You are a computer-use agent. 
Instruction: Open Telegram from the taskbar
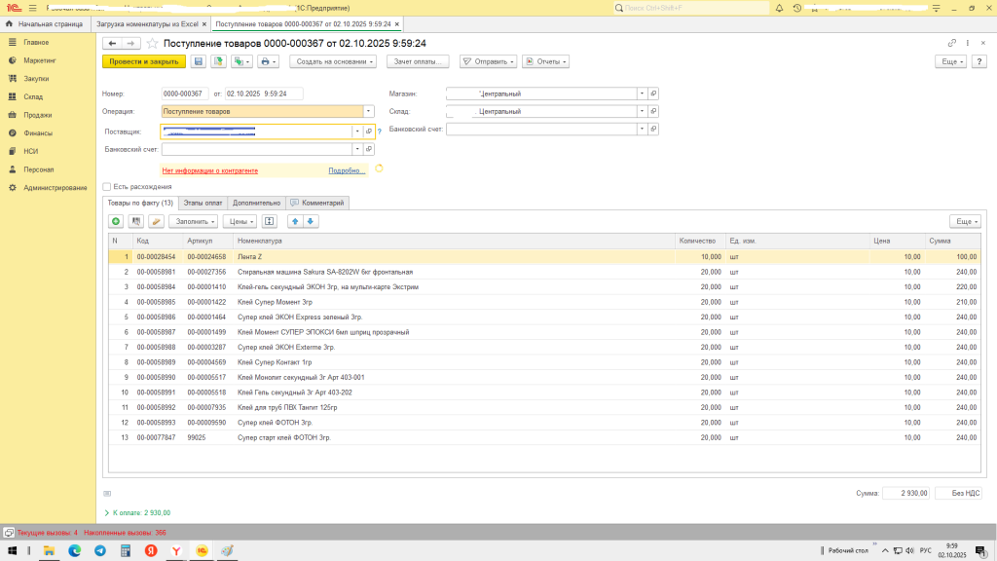(x=100, y=551)
